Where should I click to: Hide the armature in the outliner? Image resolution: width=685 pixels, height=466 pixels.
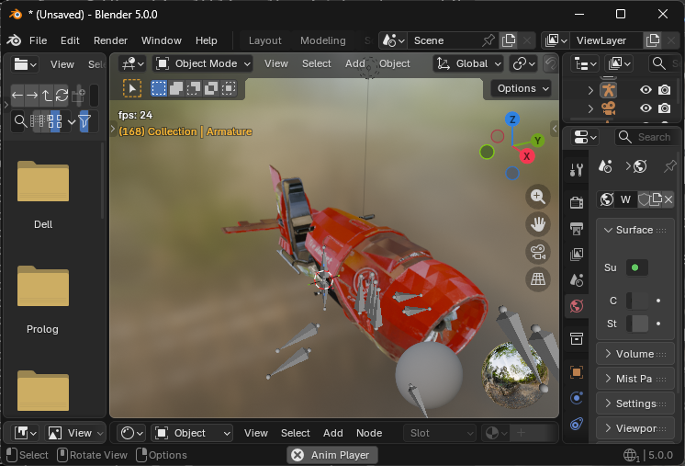[x=646, y=90]
